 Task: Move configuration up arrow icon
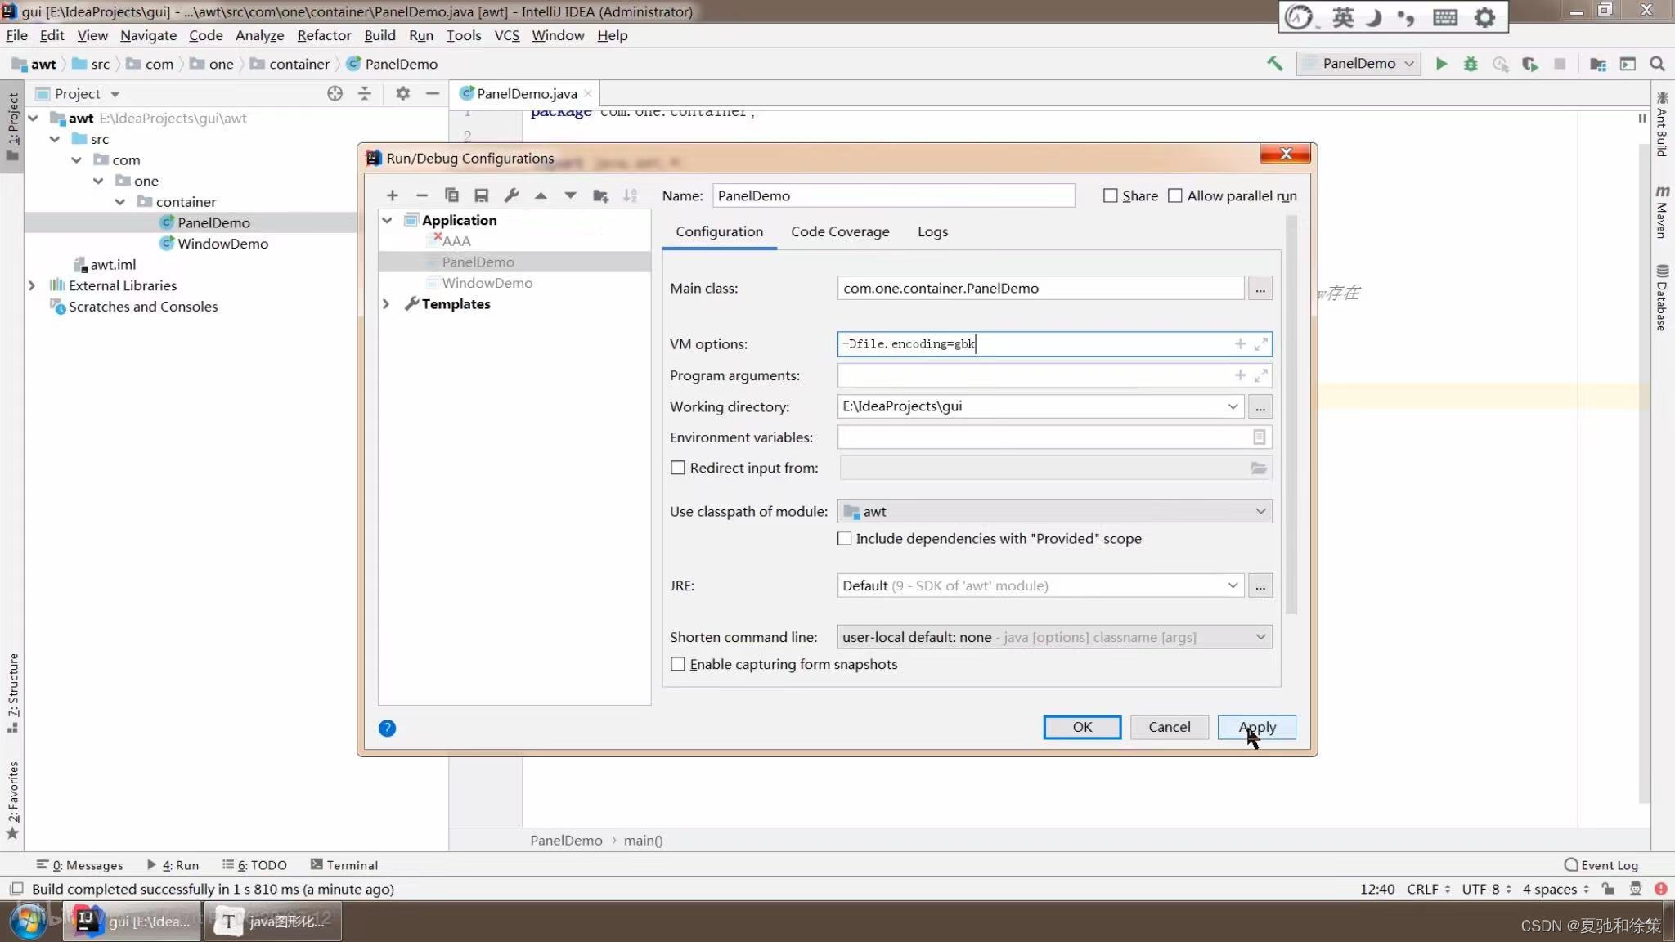pyautogui.click(x=541, y=195)
